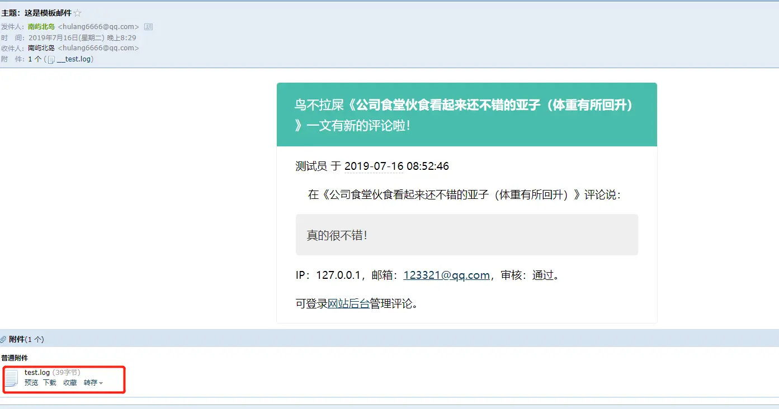Click the comment text 真的很不错！
The image size is (779, 409).
pos(338,235)
